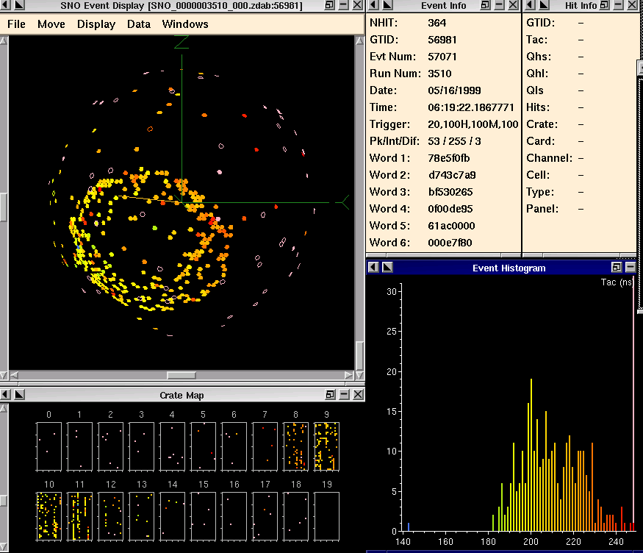Click the Tac (ns) histogram axis label
Image resolution: width=643 pixels, height=553 pixels.
tap(617, 282)
